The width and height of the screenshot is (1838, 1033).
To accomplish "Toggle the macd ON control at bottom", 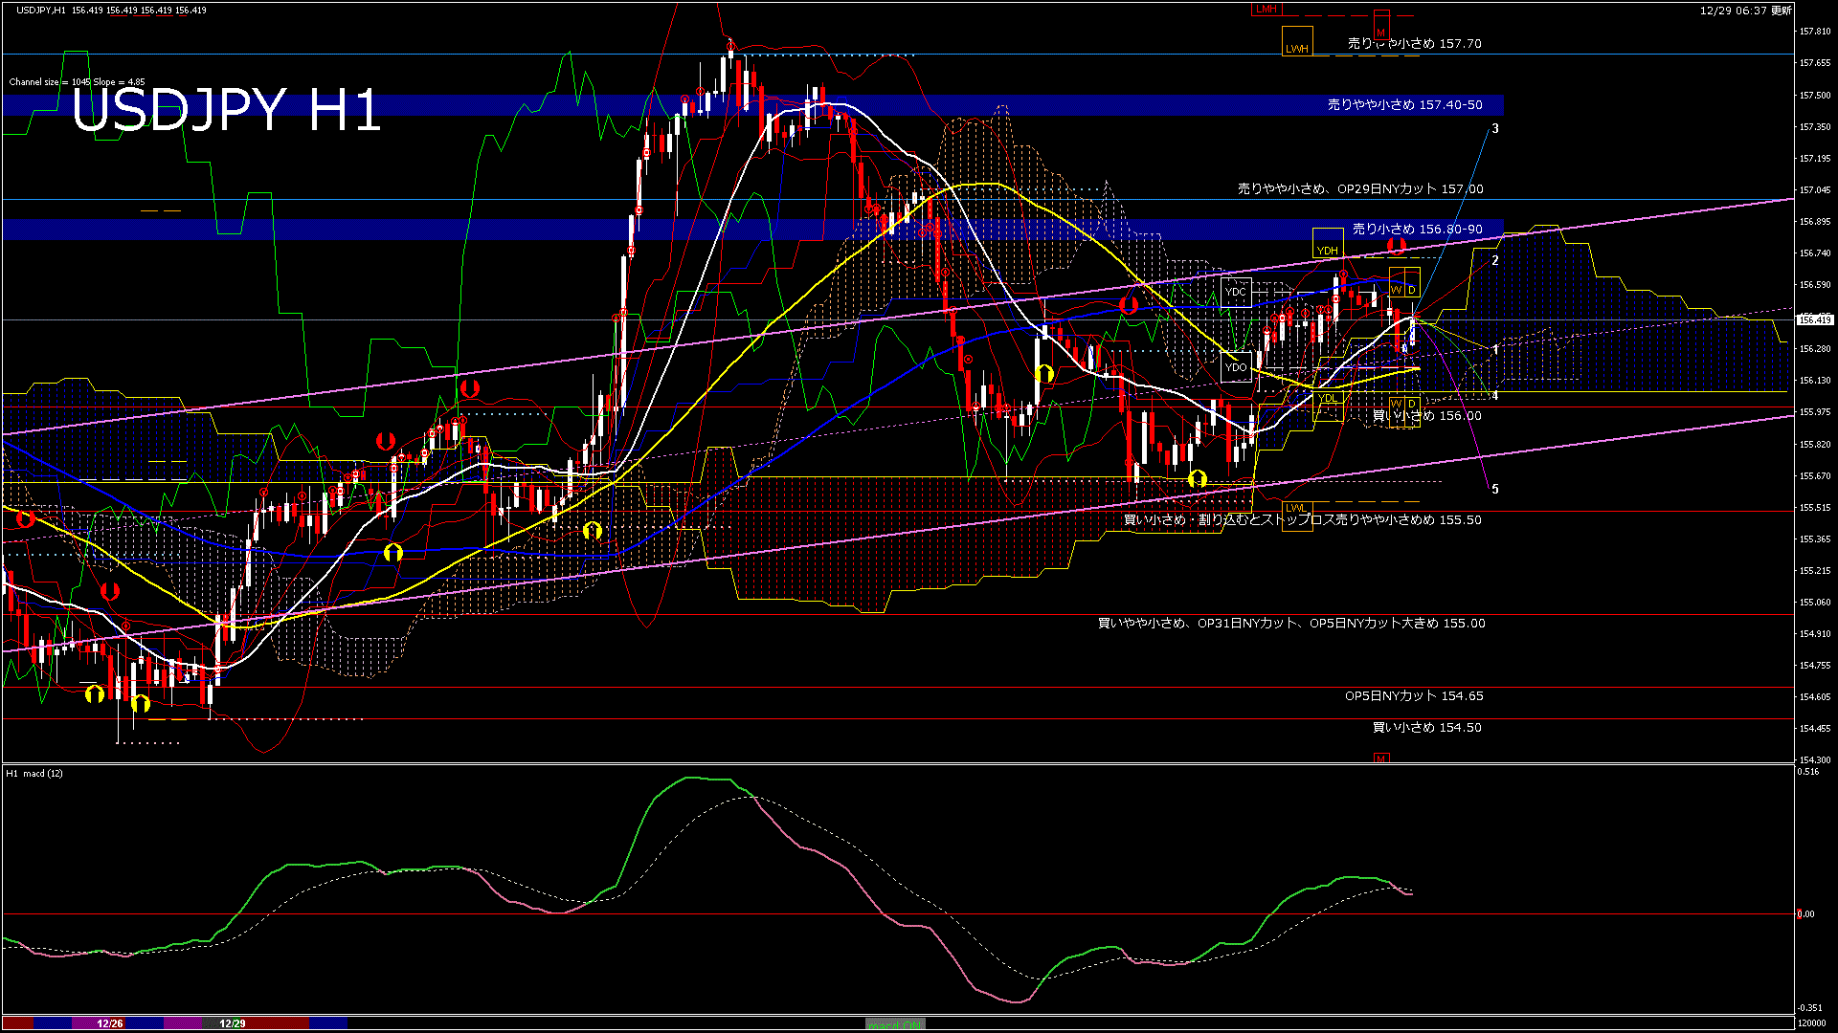I will click(894, 1024).
